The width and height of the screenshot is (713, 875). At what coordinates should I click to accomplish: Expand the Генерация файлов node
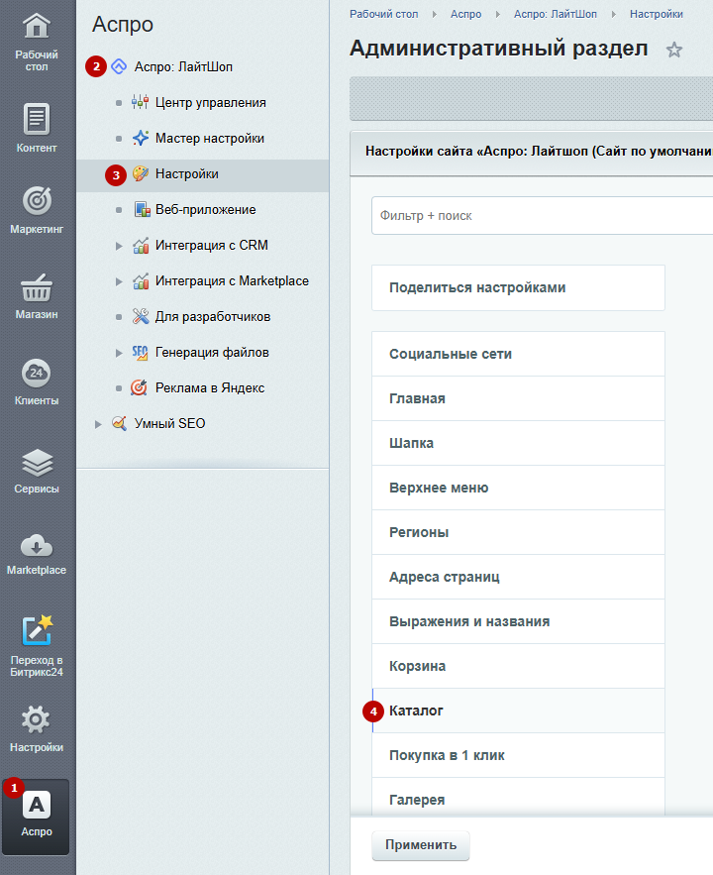118,353
